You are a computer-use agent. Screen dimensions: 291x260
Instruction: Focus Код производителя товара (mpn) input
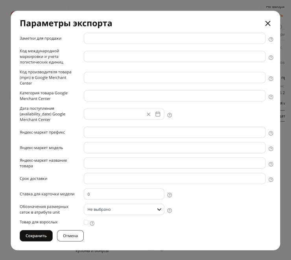click(x=175, y=77)
